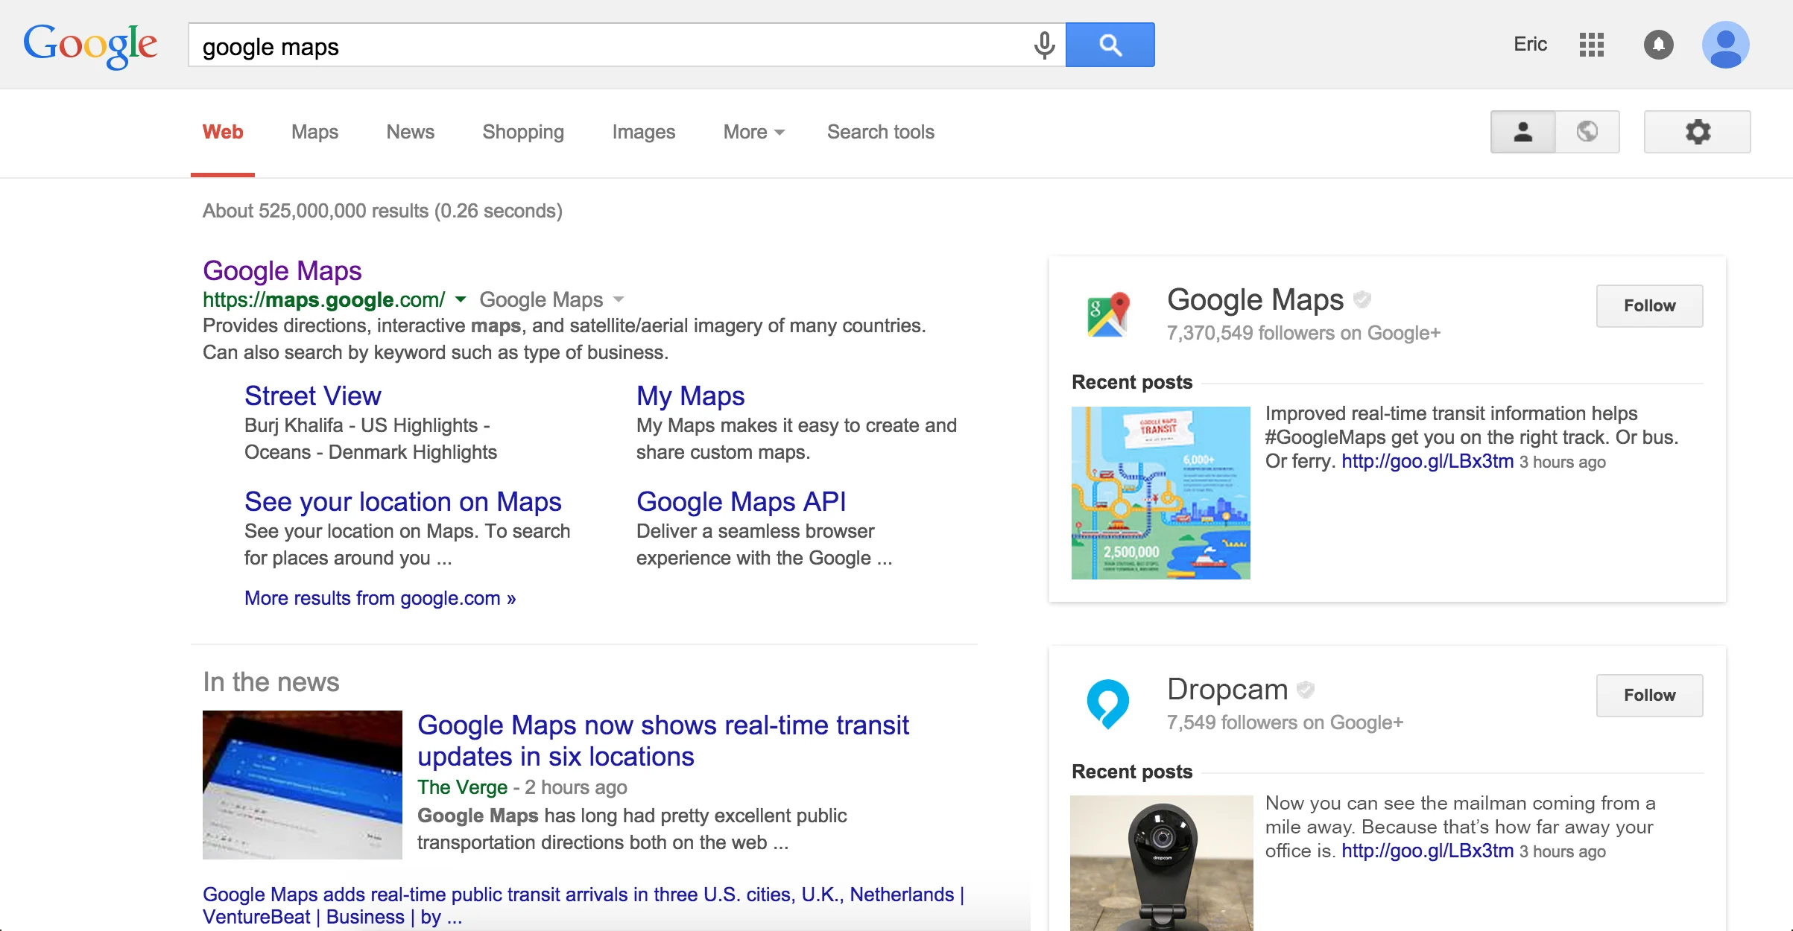Switch to the News tab
The height and width of the screenshot is (931, 1793).
[410, 132]
